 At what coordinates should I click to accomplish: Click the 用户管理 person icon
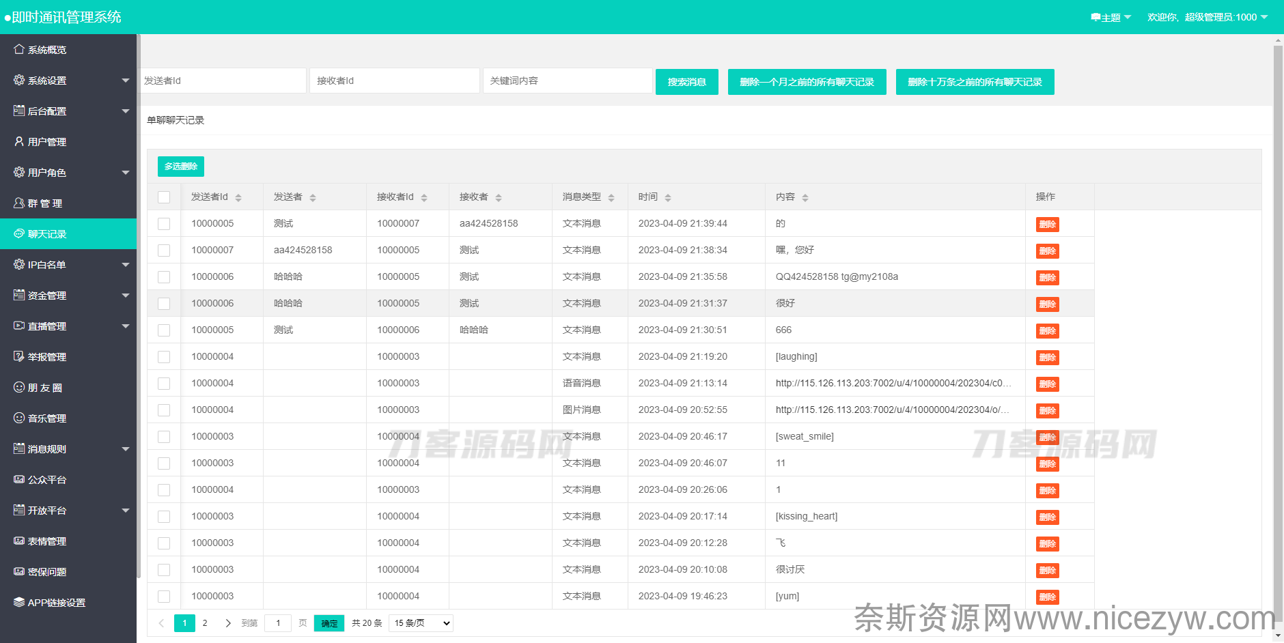click(x=19, y=141)
